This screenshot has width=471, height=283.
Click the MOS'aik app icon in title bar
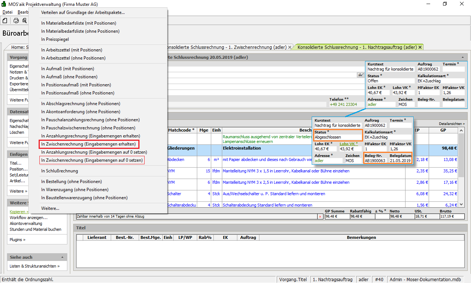pyautogui.click(x=4, y=4)
